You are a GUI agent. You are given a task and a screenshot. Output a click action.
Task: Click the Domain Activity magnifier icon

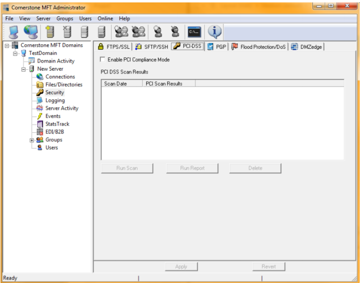[x=32, y=61]
